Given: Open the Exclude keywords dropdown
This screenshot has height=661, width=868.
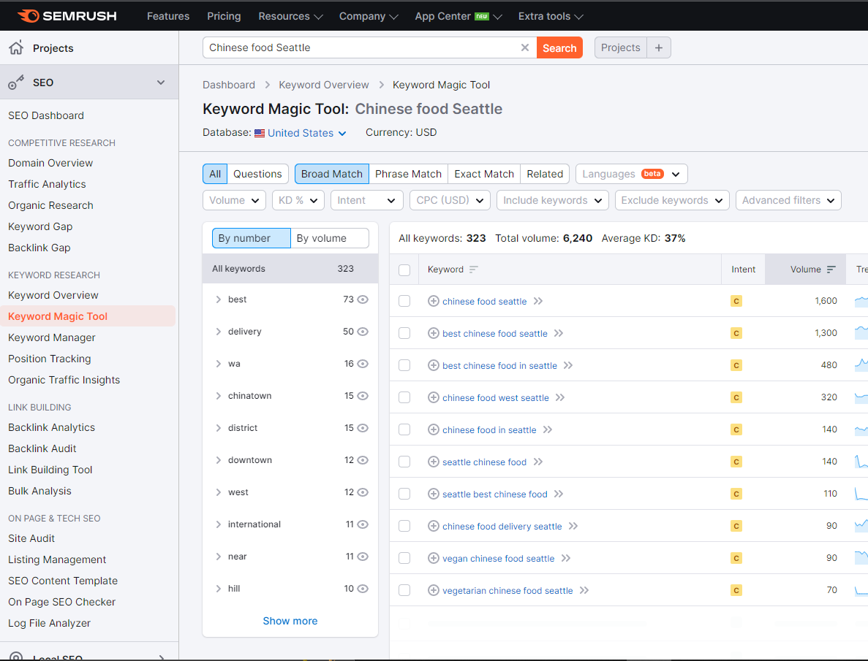Looking at the screenshot, I should coord(672,200).
